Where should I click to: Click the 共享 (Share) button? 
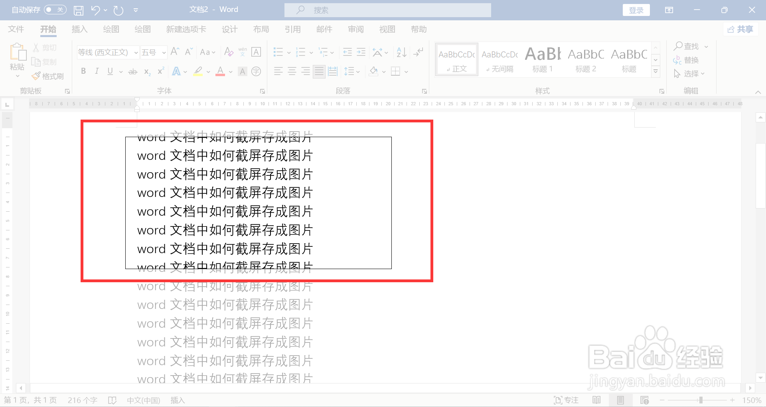click(x=740, y=29)
